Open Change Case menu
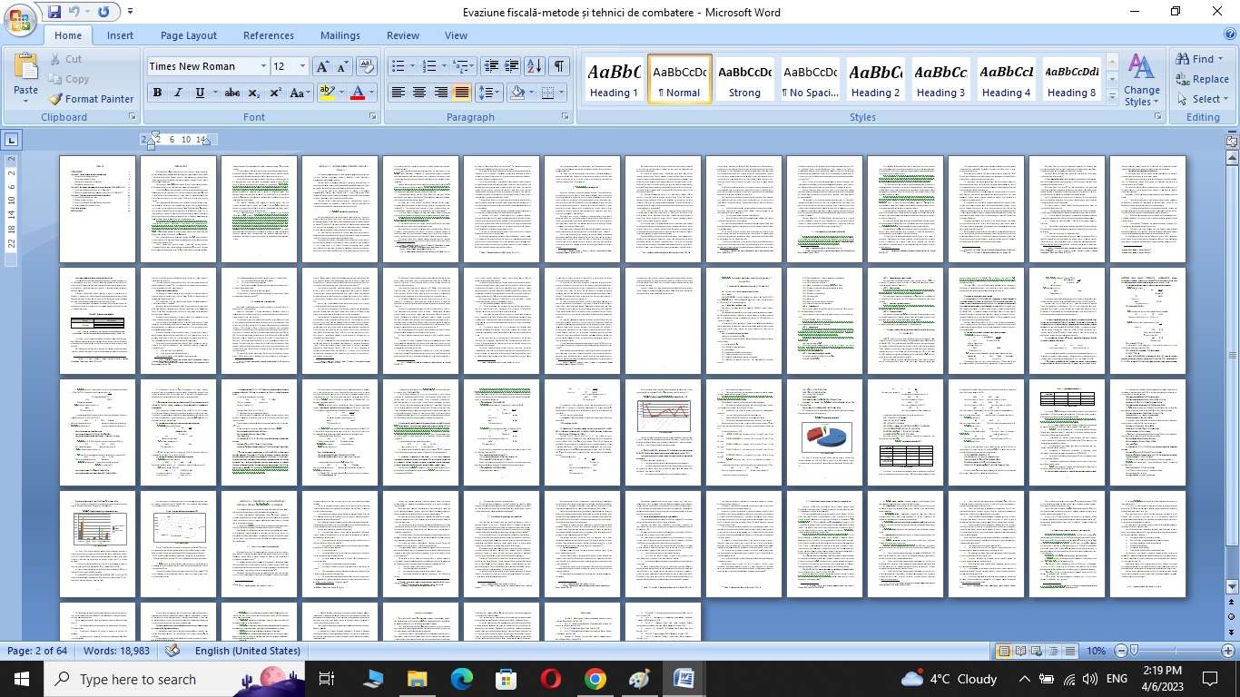This screenshot has width=1240, height=697. tap(300, 93)
